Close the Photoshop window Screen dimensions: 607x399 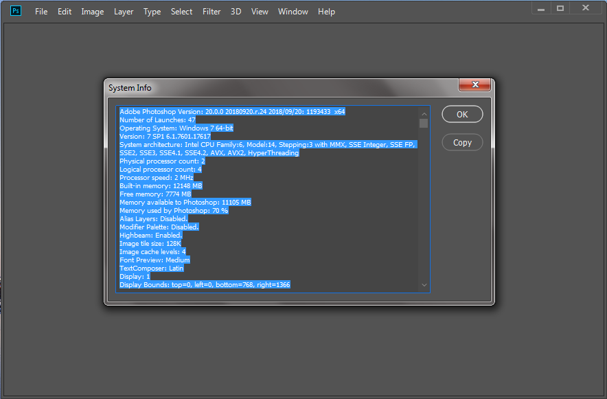[585, 8]
